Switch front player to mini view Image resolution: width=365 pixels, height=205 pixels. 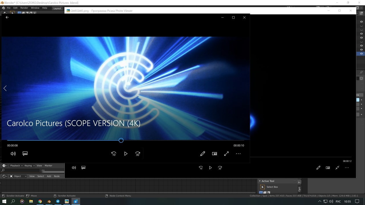215,154
